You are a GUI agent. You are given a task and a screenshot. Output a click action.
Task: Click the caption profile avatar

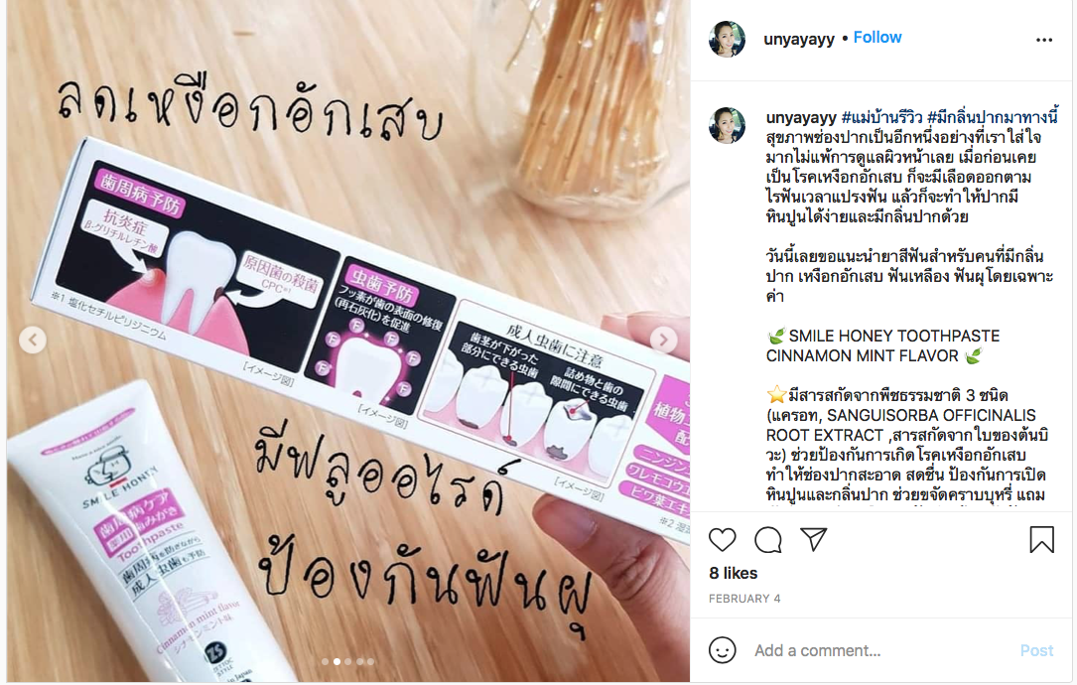tap(727, 125)
